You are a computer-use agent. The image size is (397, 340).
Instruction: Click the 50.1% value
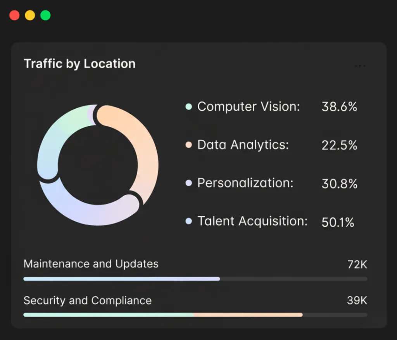click(x=338, y=222)
